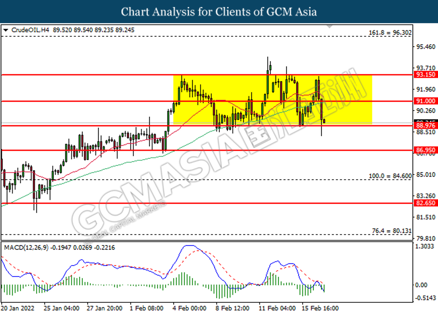This screenshot has height=313, width=438.
Task: Click the 4 Feb 00:00 time label
Action: pyautogui.click(x=190, y=308)
